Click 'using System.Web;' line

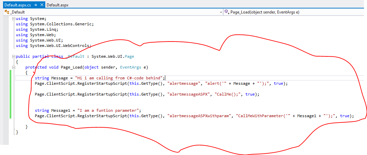click(x=35, y=35)
